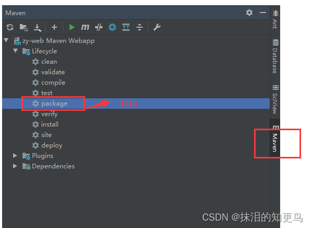Collapse the Lifecycle node
The height and width of the screenshot is (228, 311).
(16, 51)
